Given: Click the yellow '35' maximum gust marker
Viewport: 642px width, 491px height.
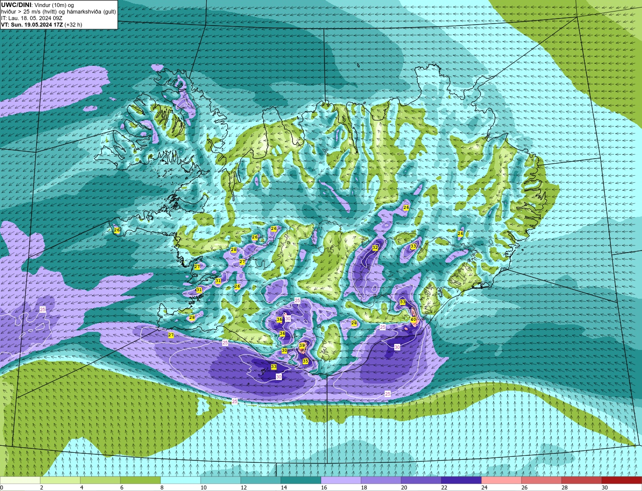Looking at the screenshot, I should (x=305, y=361).
